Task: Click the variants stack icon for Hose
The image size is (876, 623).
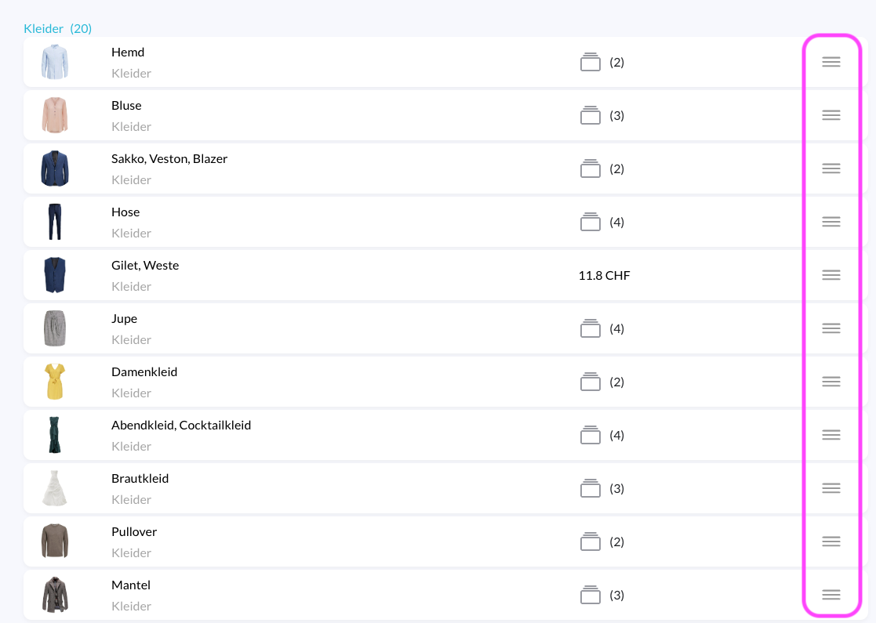Action: 591,222
